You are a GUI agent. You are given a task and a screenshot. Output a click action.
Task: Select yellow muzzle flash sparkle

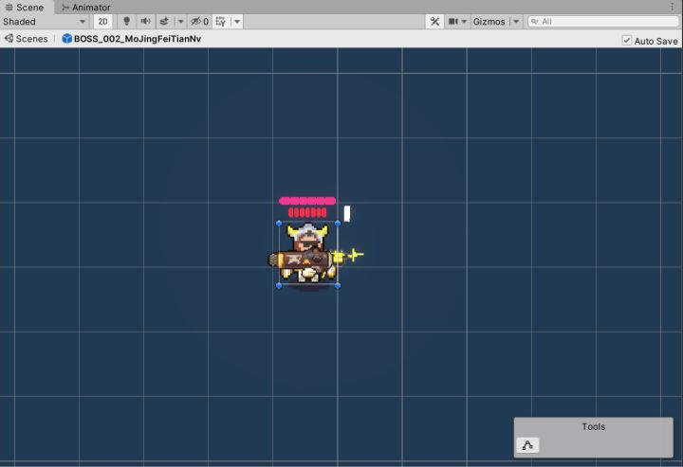coord(355,255)
